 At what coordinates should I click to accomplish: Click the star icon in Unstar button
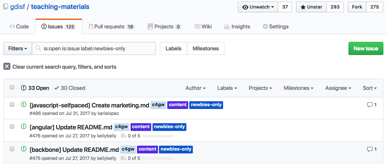pyautogui.click(x=303, y=7)
